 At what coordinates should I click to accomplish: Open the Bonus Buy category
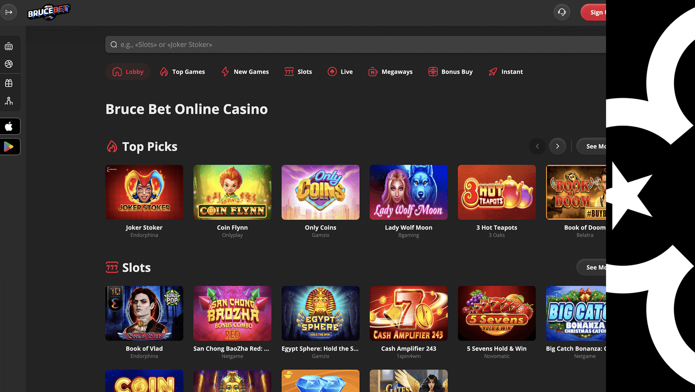(450, 72)
